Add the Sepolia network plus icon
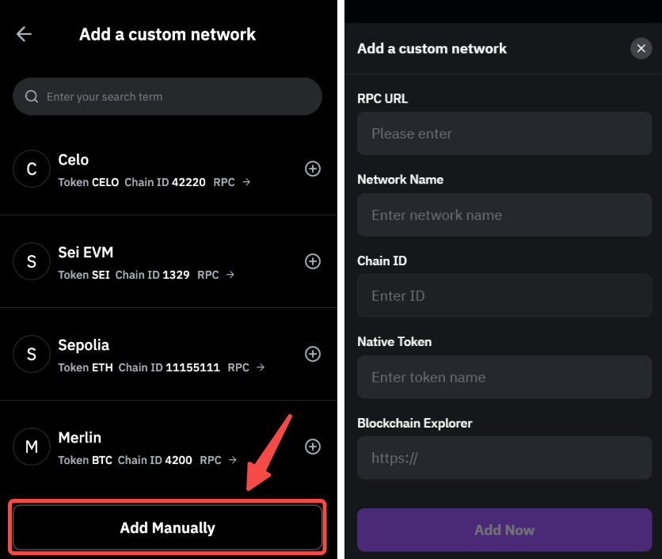662x559 pixels. (313, 354)
